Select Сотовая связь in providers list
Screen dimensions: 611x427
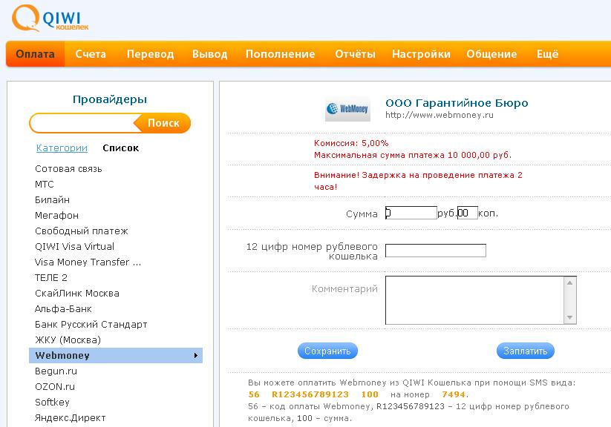(68, 168)
